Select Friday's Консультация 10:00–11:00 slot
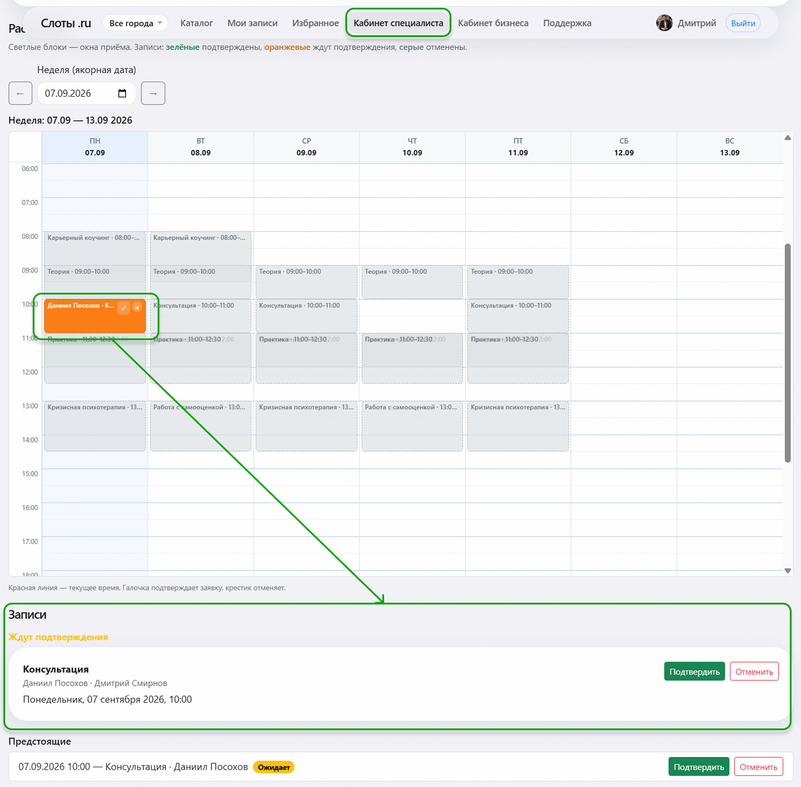The height and width of the screenshot is (787, 801). point(518,316)
